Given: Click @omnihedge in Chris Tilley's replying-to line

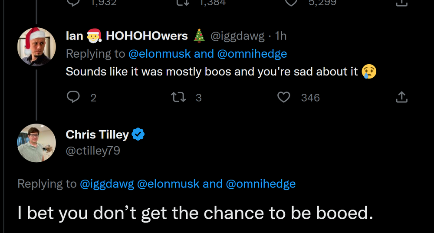Looking at the screenshot, I should pyautogui.click(x=260, y=184).
